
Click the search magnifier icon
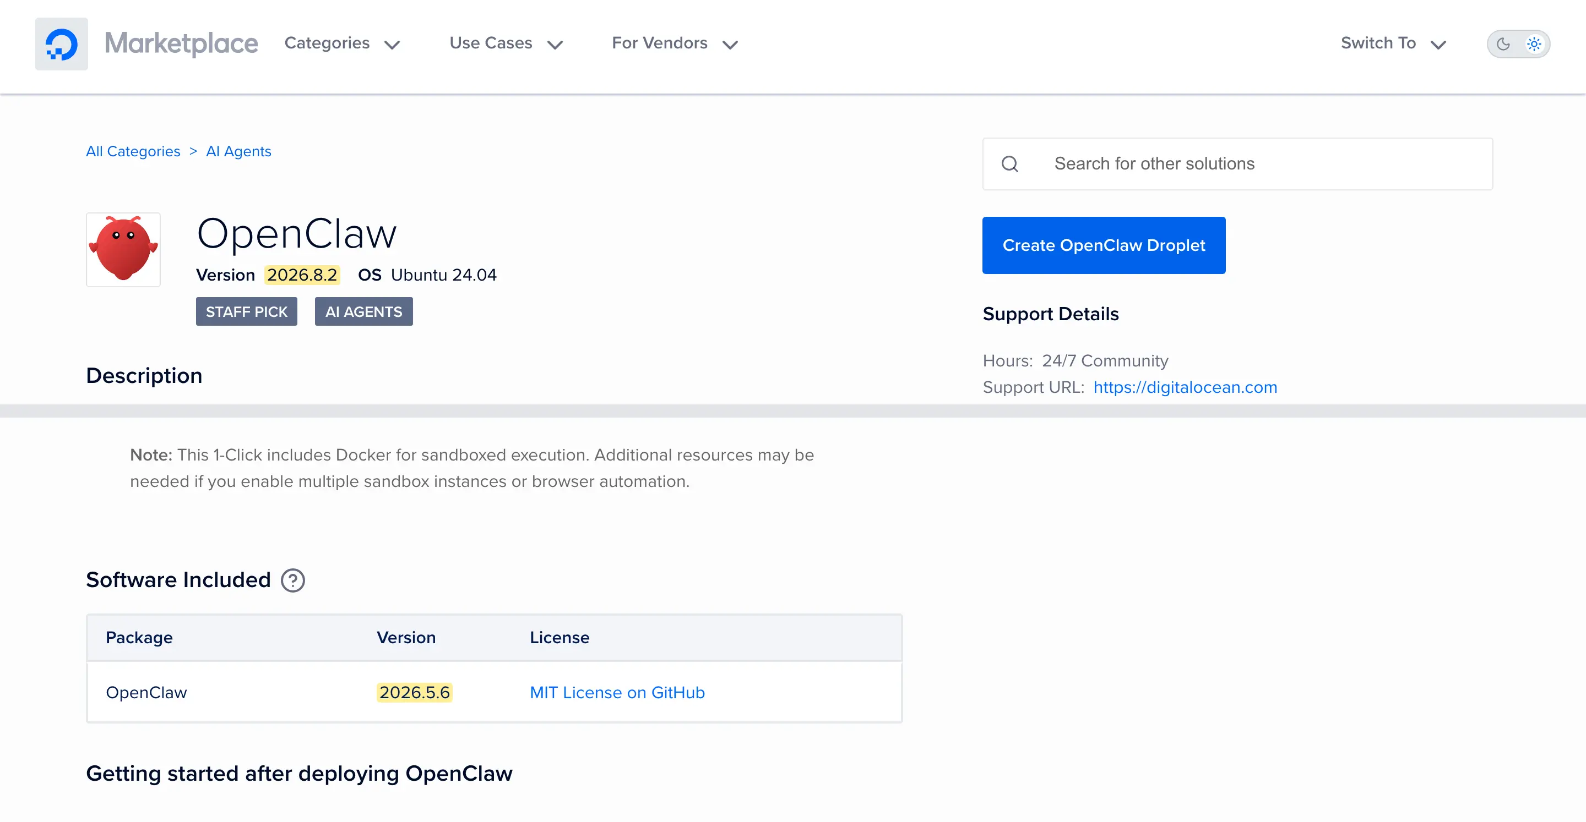click(1010, 163)
